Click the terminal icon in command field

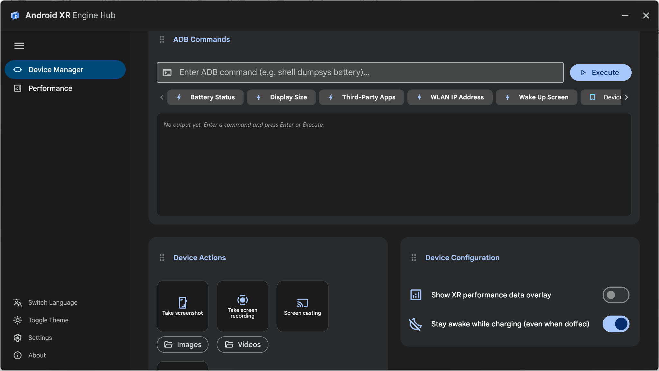[167, 72]
